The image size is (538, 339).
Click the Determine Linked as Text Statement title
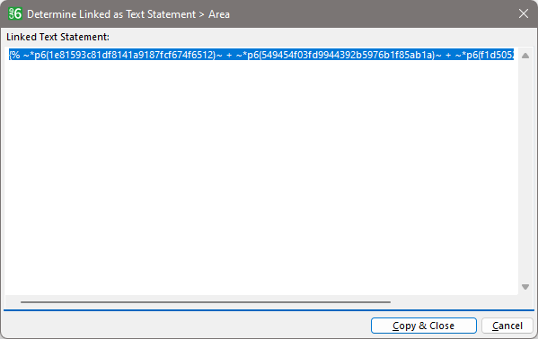pos(111,14)
